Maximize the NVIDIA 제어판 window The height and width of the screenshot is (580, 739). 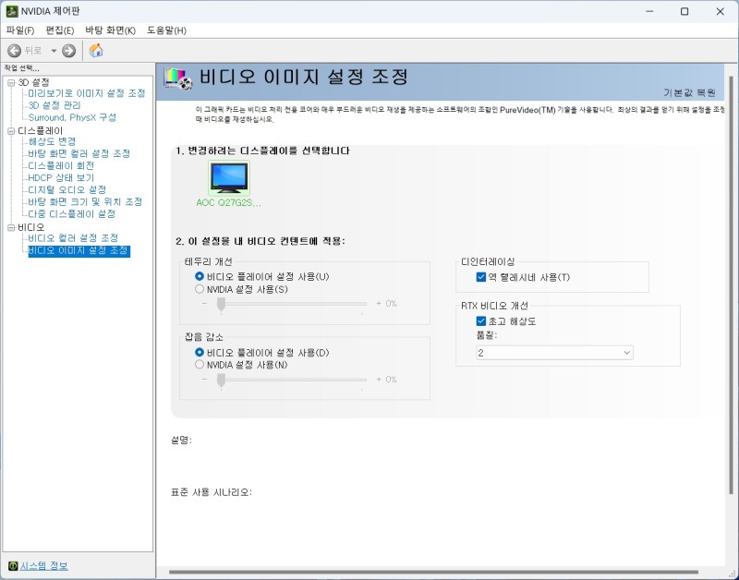click(684, 11)
